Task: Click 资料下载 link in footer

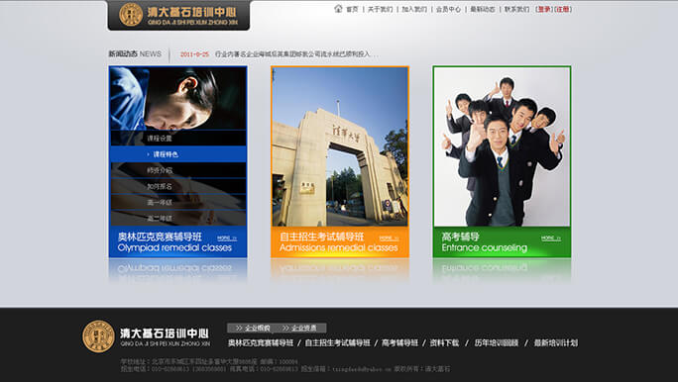Action: click(444, 342)
